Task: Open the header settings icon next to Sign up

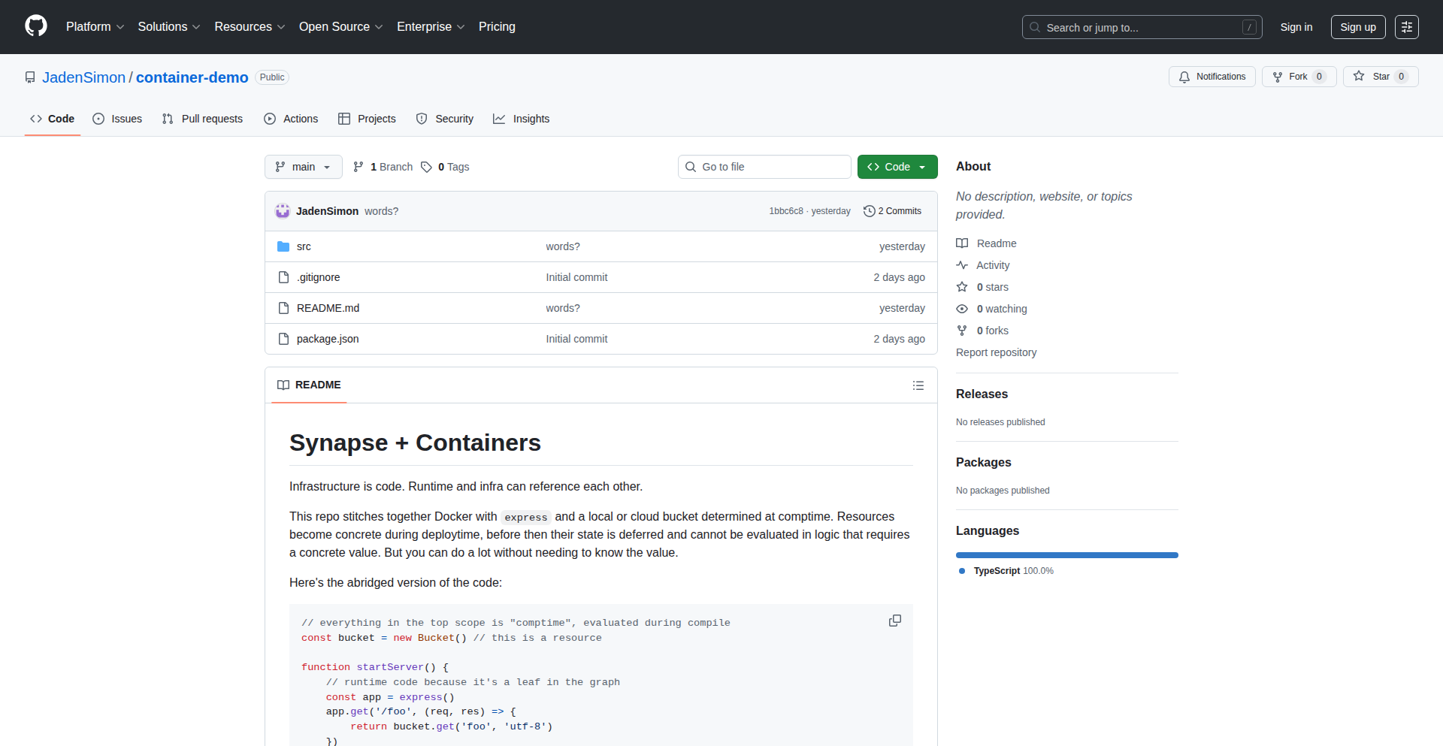Action: tap(1406, 27)
